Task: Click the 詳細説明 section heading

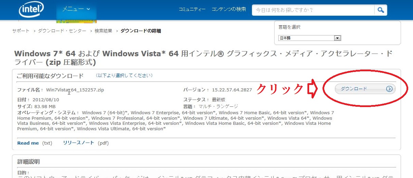Action: tap(28, 161)
